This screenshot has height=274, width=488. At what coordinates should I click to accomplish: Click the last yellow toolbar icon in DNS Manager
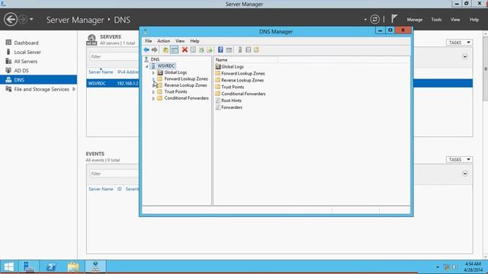[x=256, y=49]
